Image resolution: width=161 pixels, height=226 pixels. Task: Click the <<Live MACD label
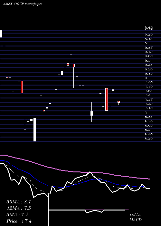coord(136,217)
